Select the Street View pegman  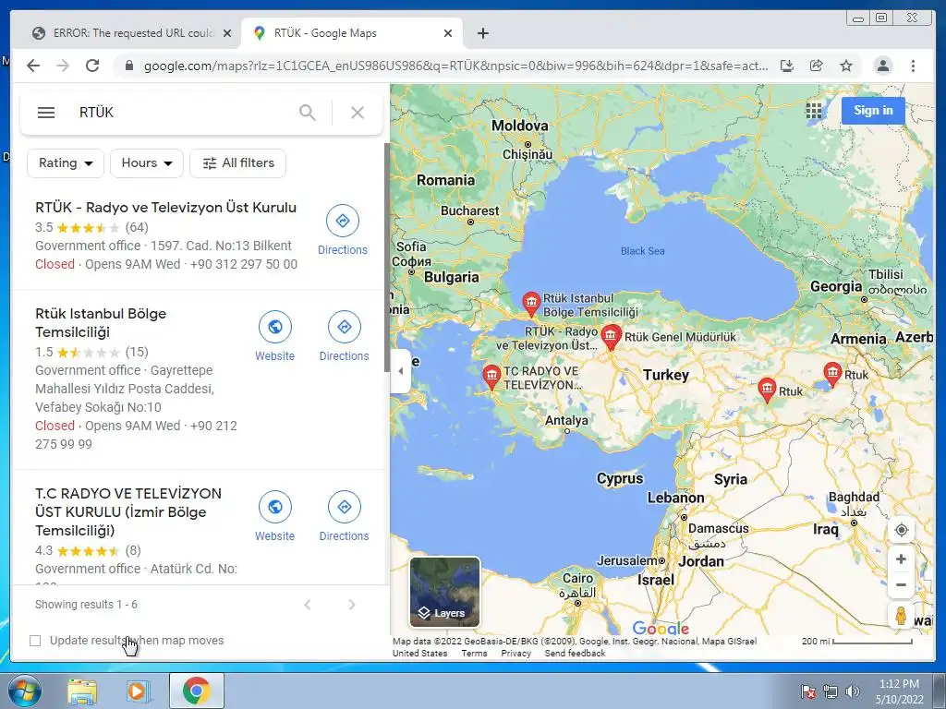(x=901, y=616)
